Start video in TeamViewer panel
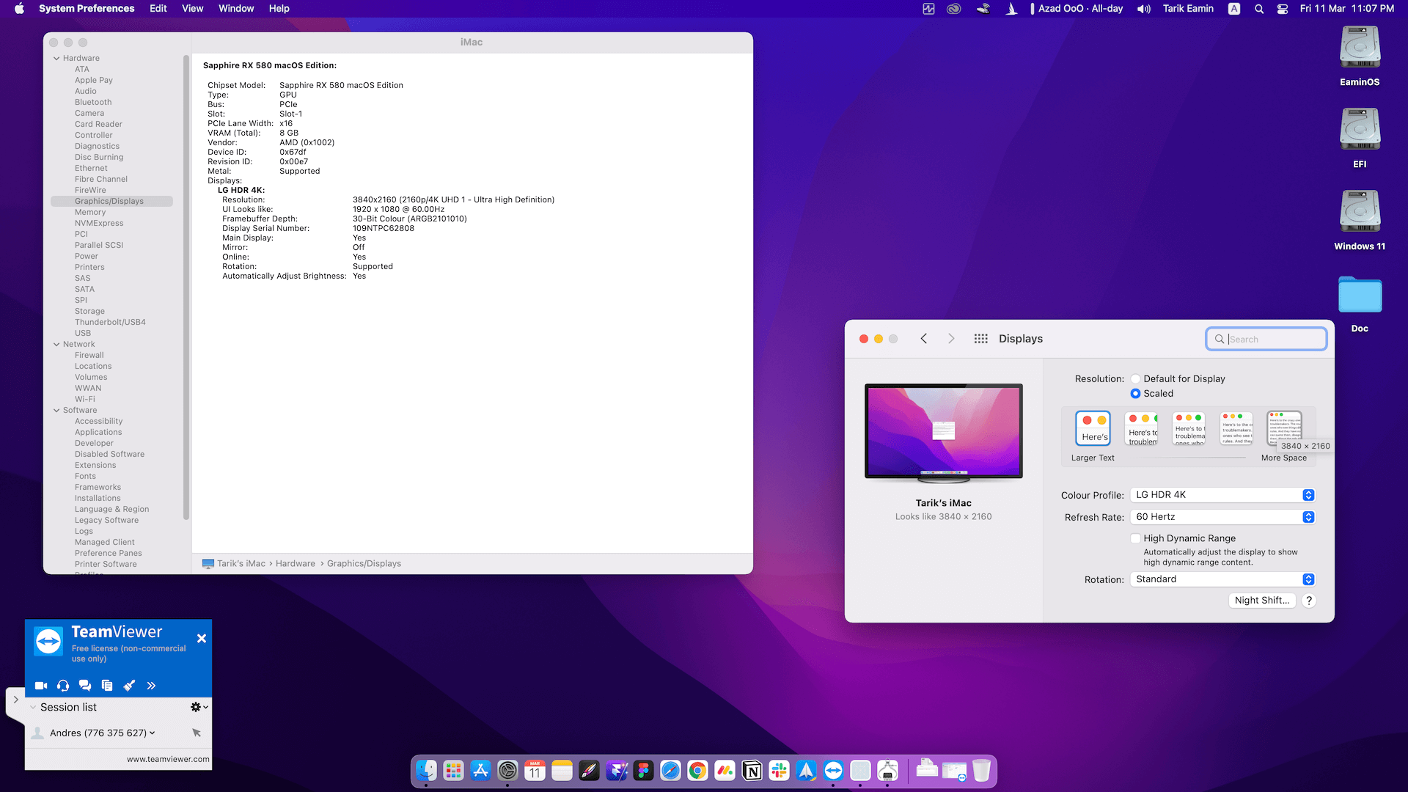 click(x=41, y=686)
